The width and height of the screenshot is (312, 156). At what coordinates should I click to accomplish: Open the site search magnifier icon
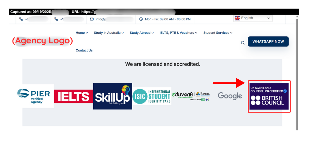(x=243, y=42)
